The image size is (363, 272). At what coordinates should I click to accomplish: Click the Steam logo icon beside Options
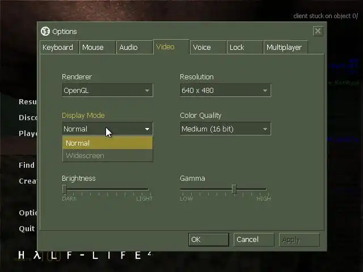pyautogui.click(x=45, y=31)
